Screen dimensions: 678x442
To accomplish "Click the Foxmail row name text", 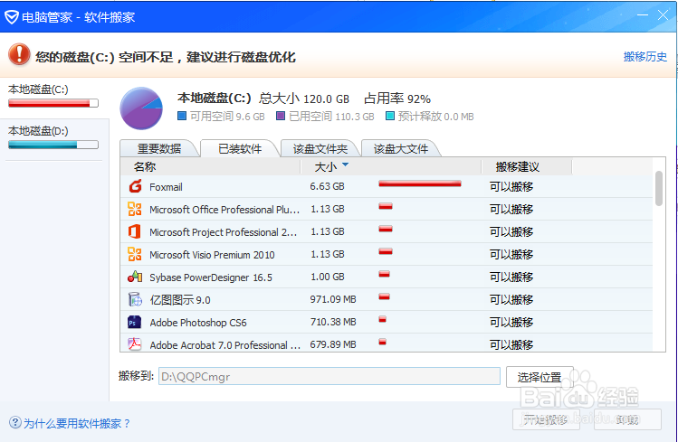I will (166, 187).
